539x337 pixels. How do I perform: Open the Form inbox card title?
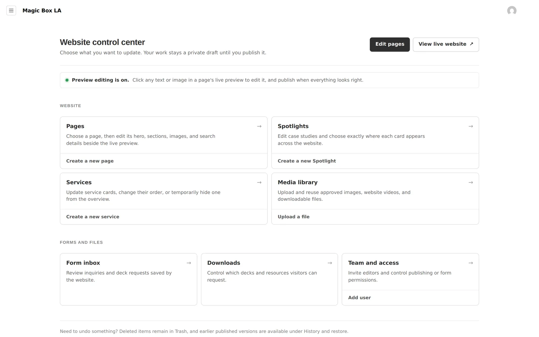83,263
